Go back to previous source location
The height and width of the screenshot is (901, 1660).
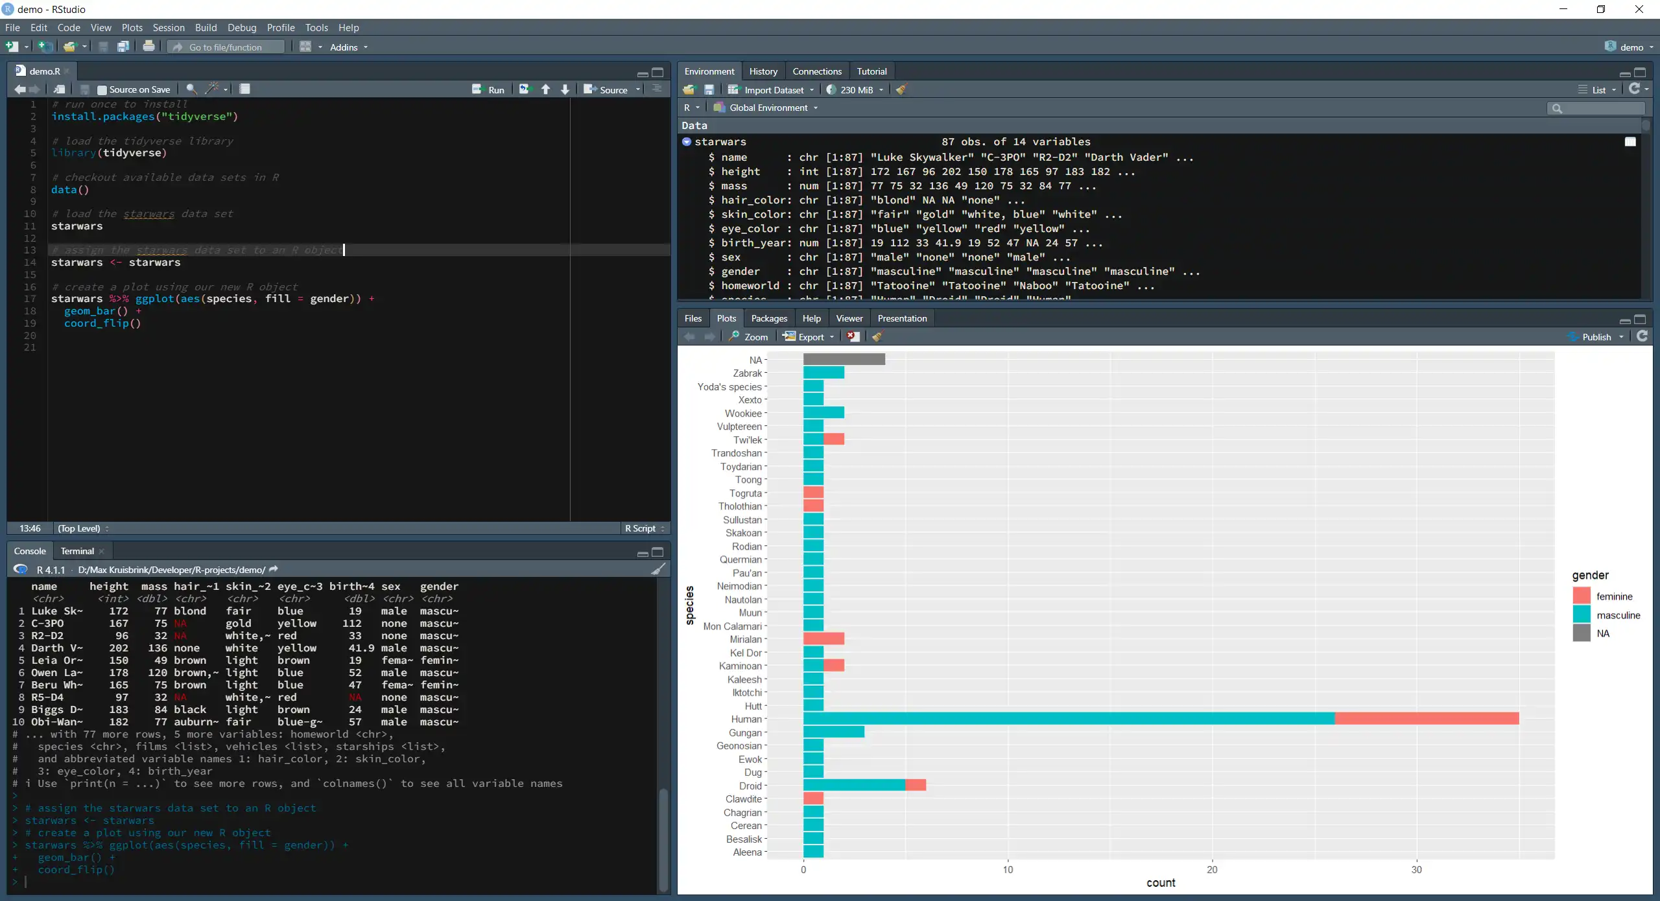tap(20, 89)
